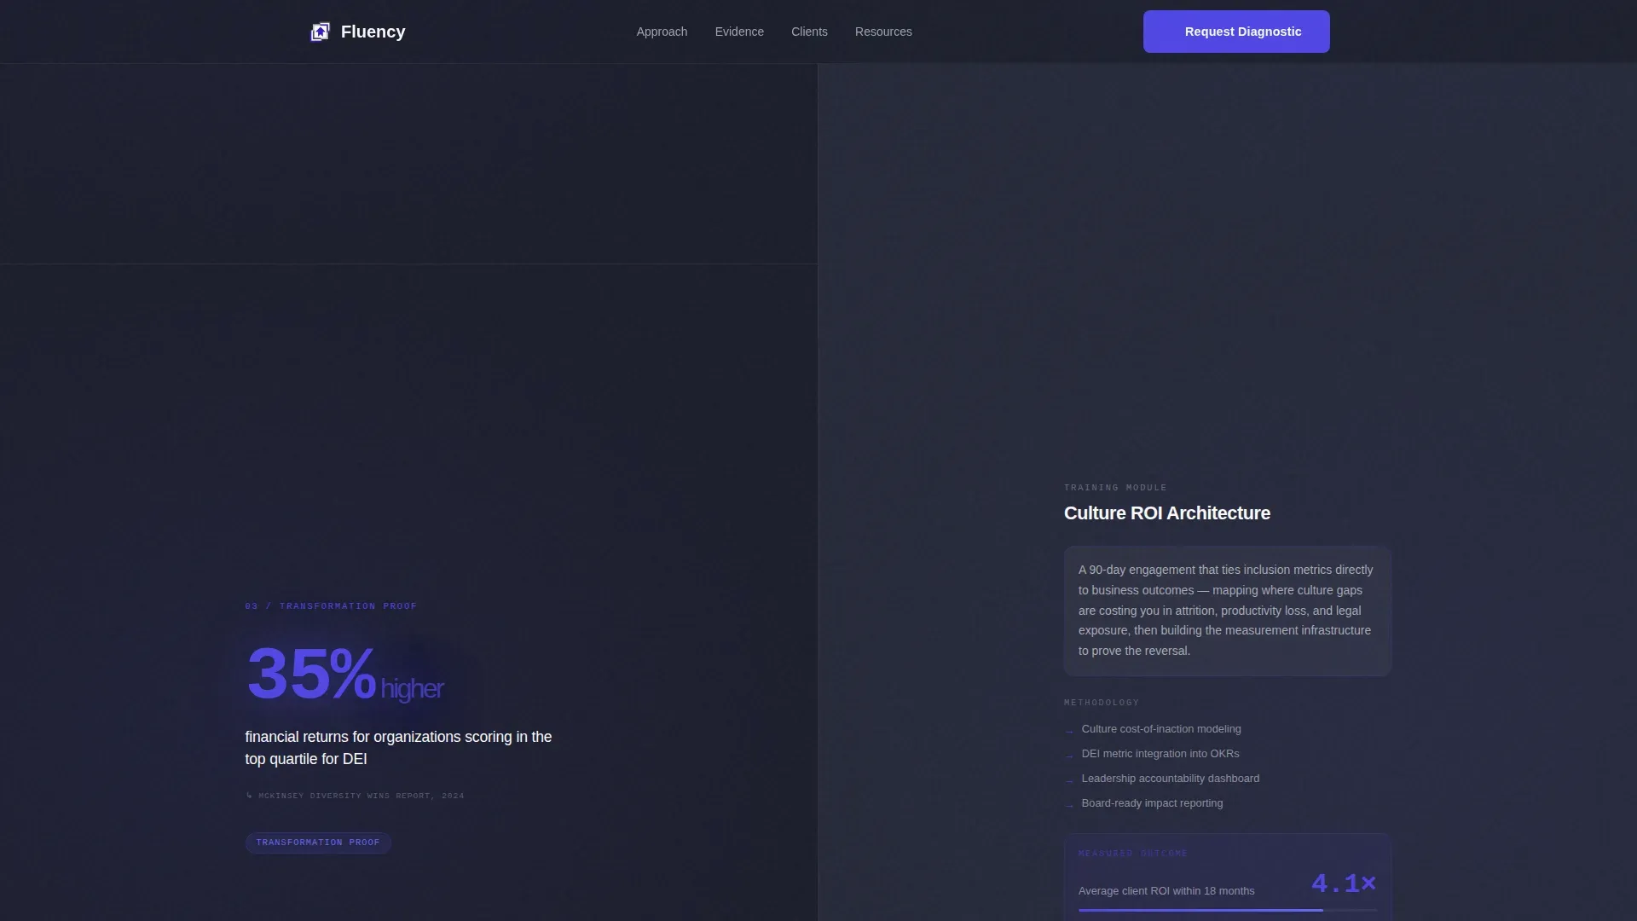This screenshot has width=1637, height=921.
Task: Click Average client ROI within 18 months
Action: pyautogui.click(x=1166, y=891)
